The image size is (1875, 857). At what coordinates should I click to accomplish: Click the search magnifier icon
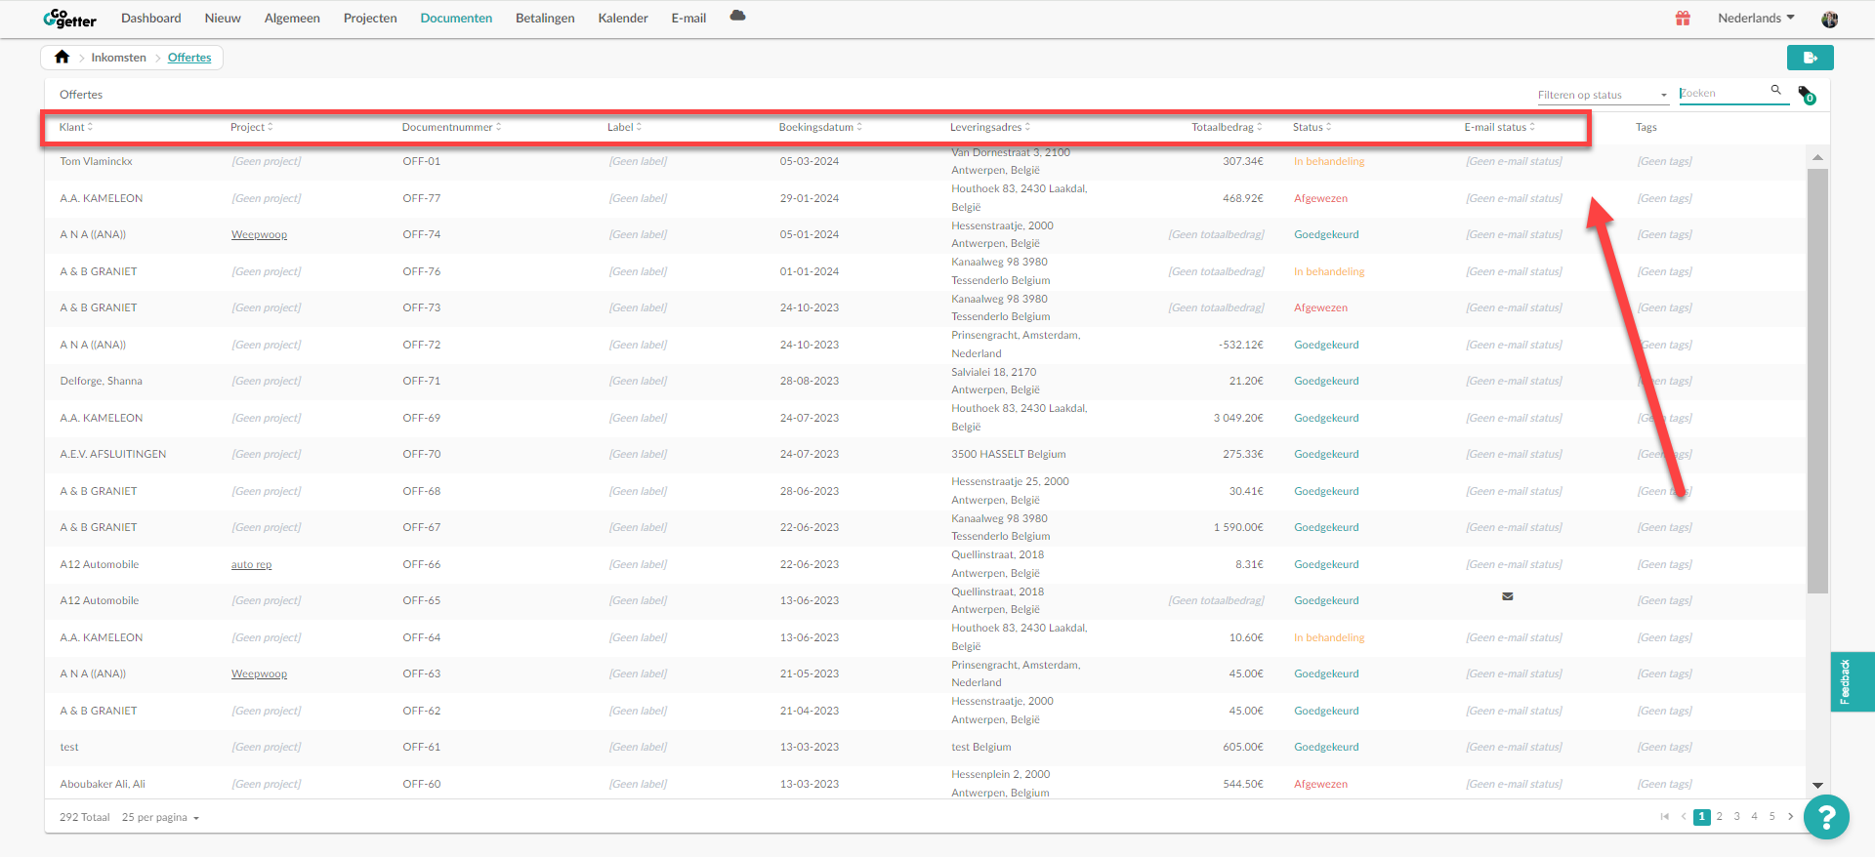(1776, 90)
